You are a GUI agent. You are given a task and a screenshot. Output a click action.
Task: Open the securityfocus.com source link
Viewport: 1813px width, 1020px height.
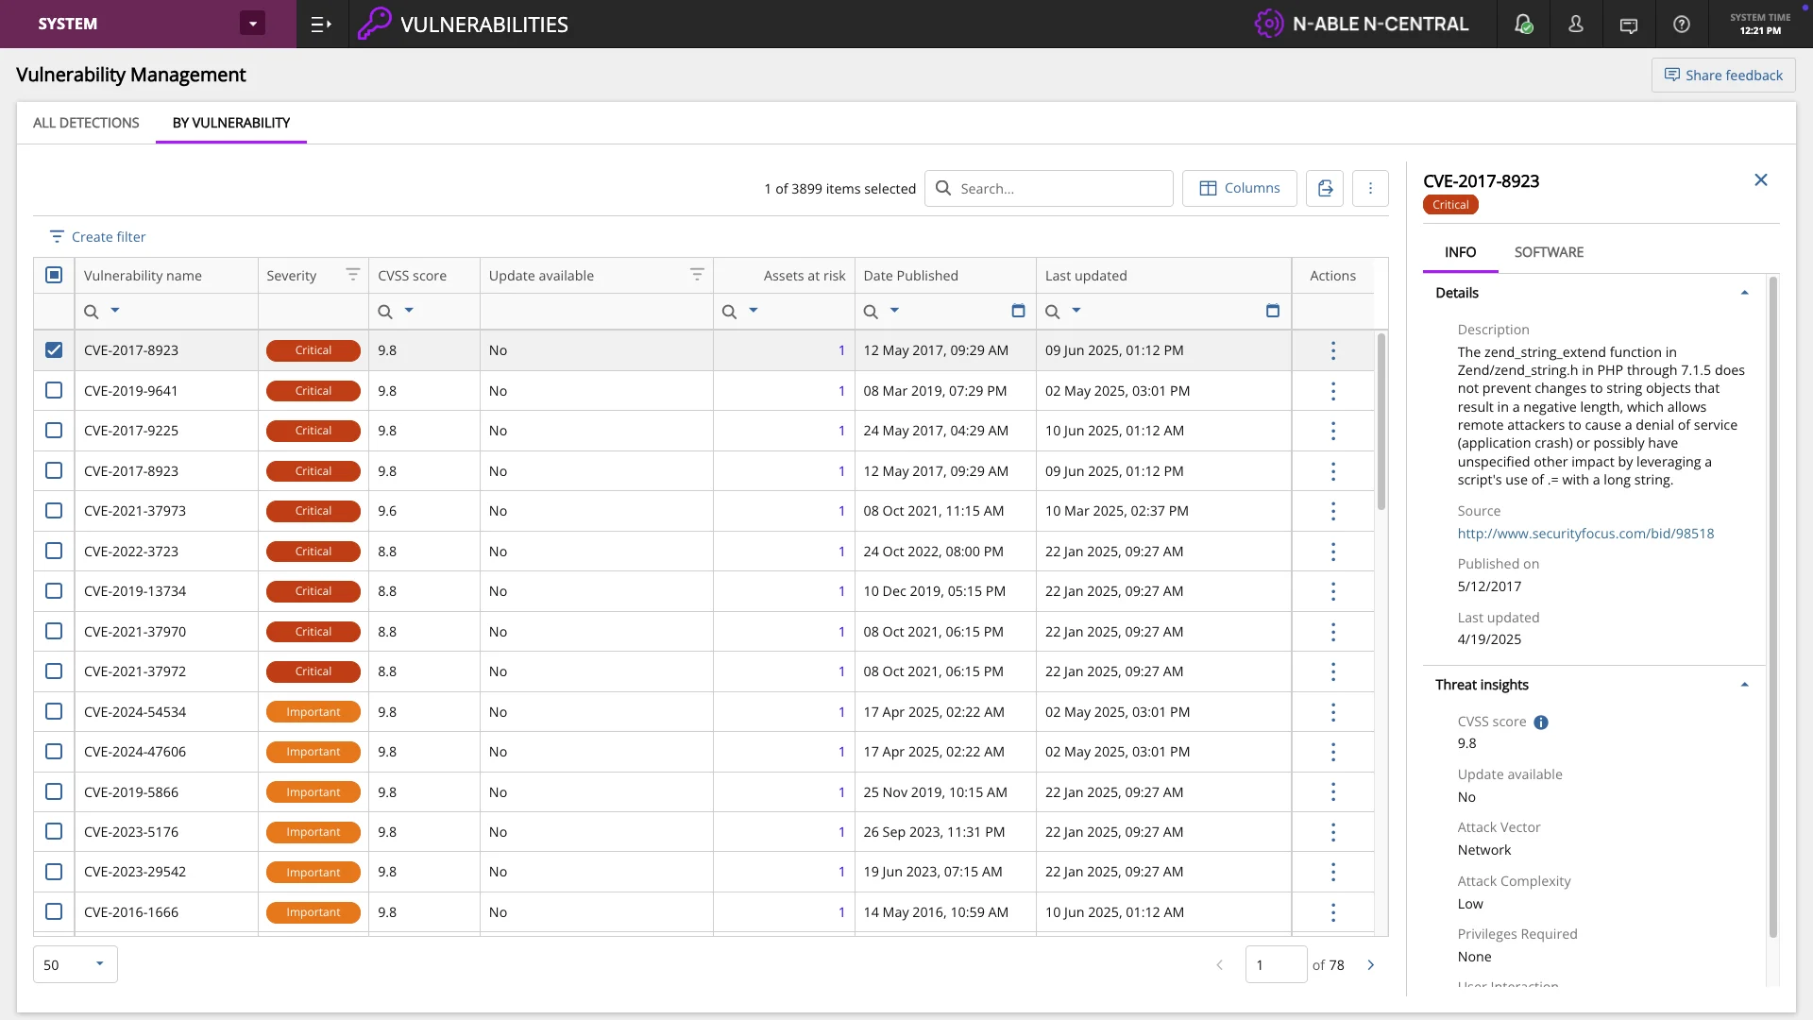point(1585,534)
